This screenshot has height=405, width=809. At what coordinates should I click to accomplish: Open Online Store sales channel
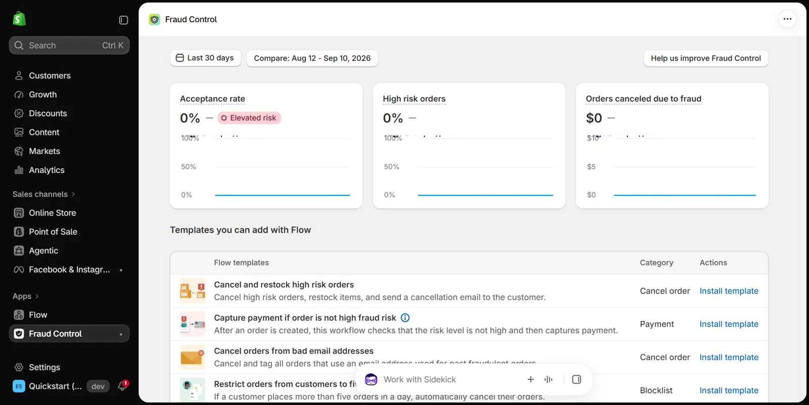pos(69,213)
